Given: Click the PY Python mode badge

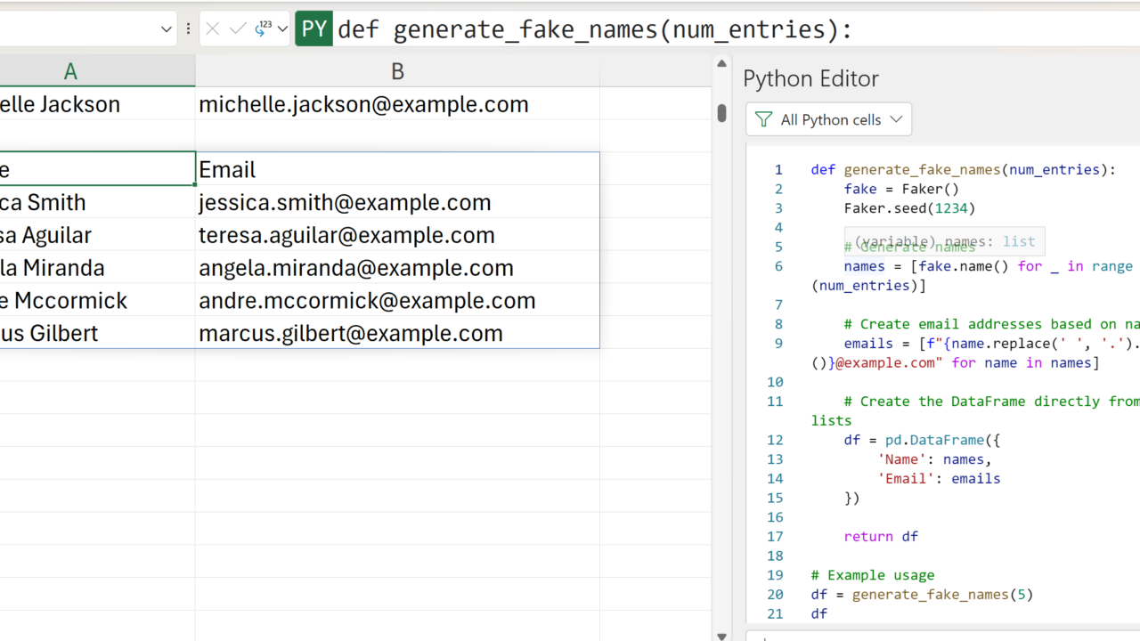Looking at the screenshot, I should [x=313, y=29].
